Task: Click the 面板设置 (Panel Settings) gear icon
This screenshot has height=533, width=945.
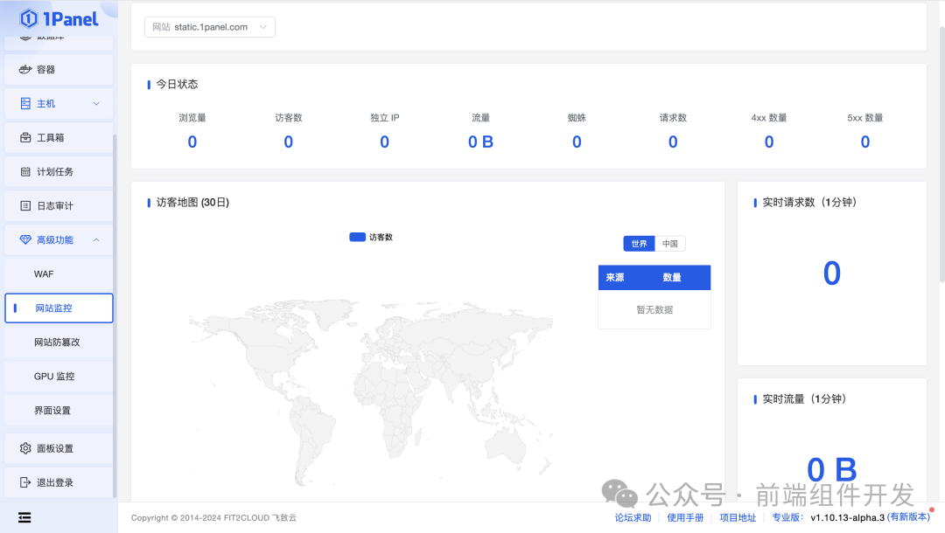Action: coord(26,447)
